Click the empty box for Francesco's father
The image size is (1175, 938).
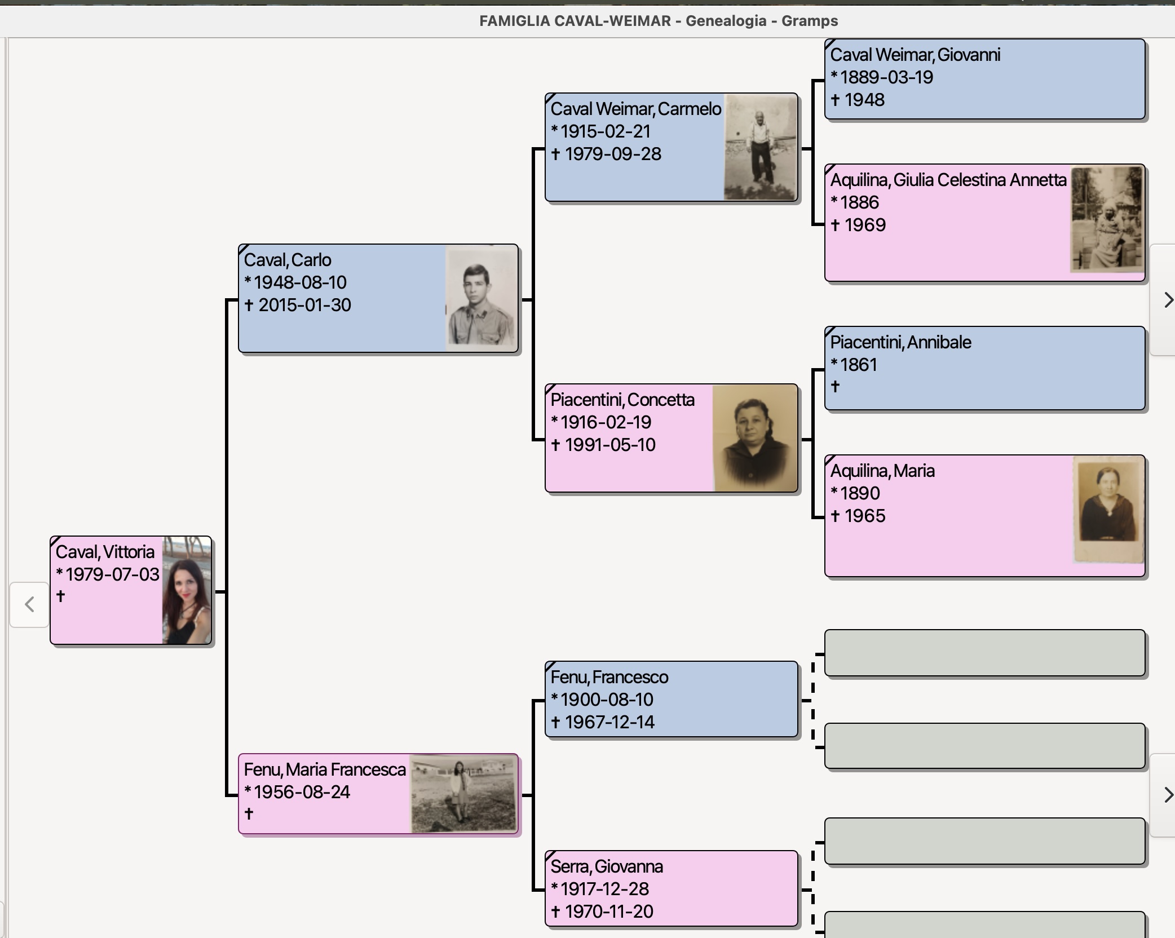984,653
